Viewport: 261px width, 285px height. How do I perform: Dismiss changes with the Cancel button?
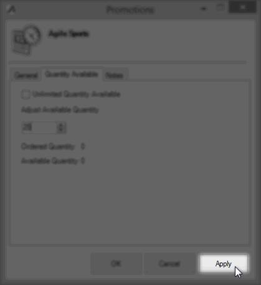coord(169,264)
